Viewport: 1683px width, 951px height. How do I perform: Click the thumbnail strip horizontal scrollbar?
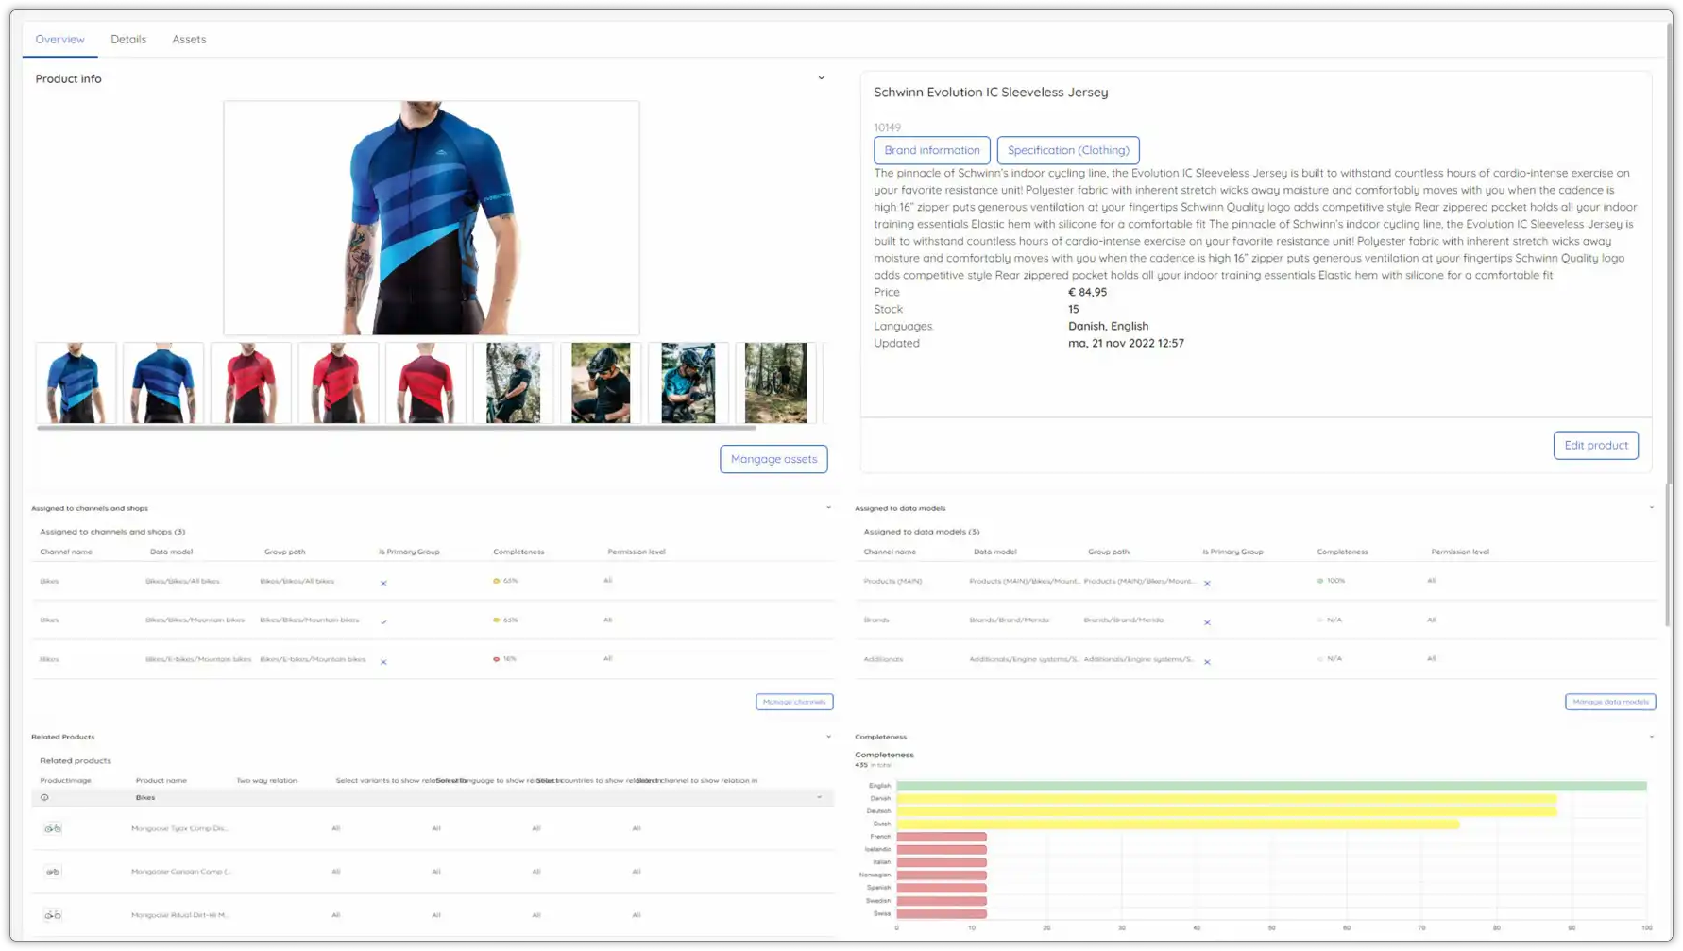397,428
